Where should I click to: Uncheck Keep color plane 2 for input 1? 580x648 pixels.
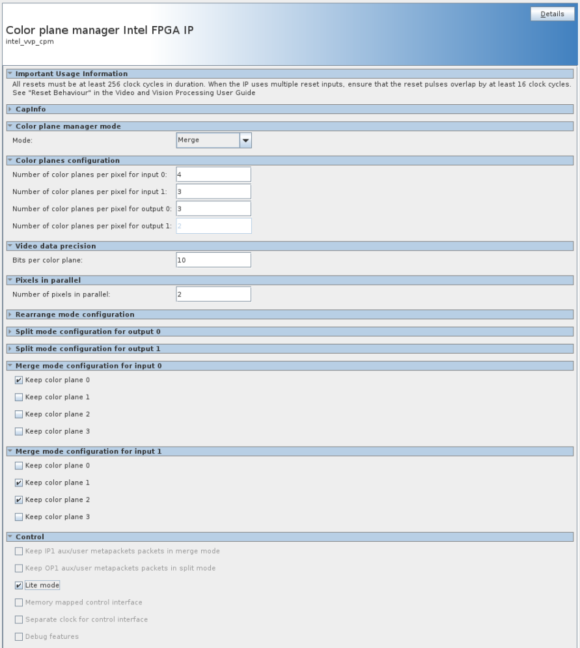coord(19,500)
